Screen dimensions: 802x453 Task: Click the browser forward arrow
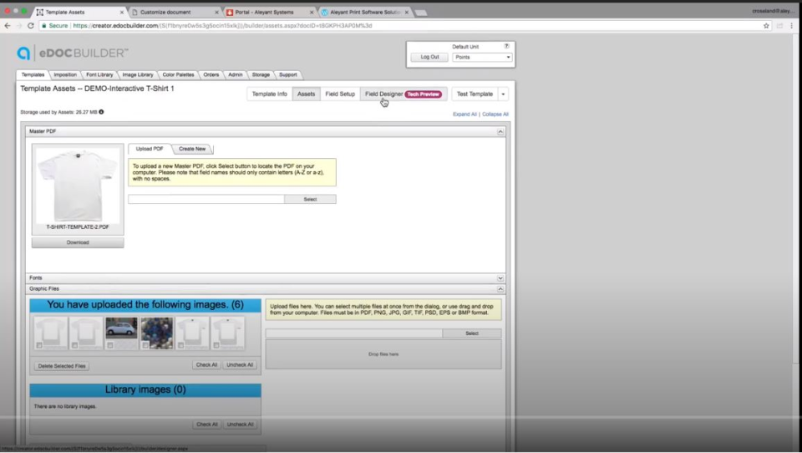[x=19, y=26]
